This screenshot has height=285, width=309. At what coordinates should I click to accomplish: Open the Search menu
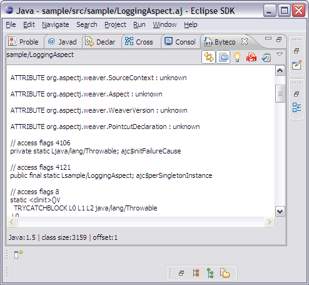[x=87, y=24]
